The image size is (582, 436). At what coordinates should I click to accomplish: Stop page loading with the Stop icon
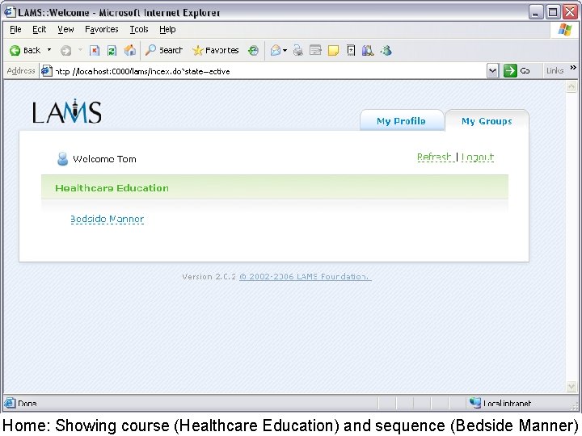click(95, 50)
